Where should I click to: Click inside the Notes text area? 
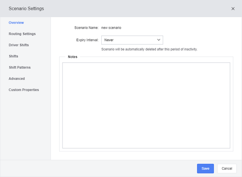click(146, 105)
